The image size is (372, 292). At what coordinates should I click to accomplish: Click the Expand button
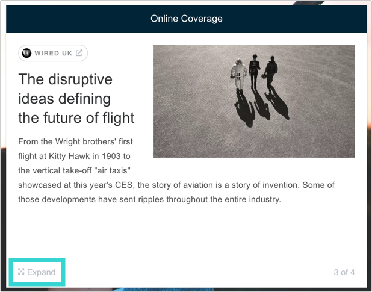pyautogui.click(x=37, y=272)
